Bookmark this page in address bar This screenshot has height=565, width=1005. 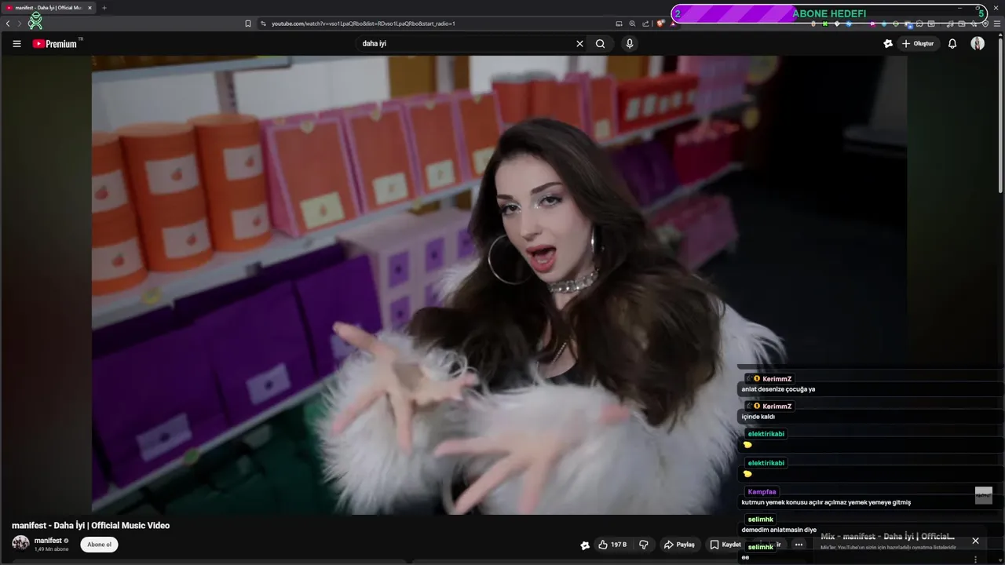[x=248, y=24]
